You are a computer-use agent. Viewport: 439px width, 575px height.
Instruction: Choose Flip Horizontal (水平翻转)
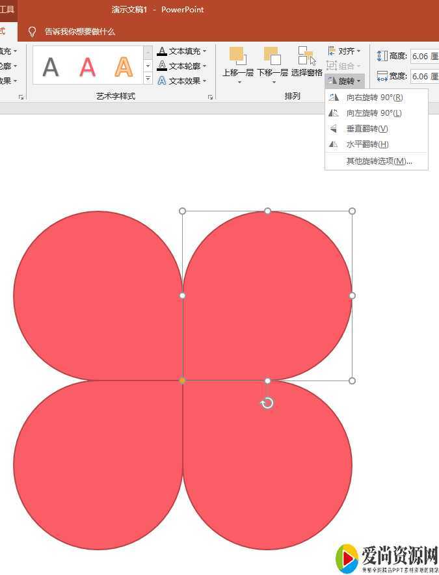point(367,144)
